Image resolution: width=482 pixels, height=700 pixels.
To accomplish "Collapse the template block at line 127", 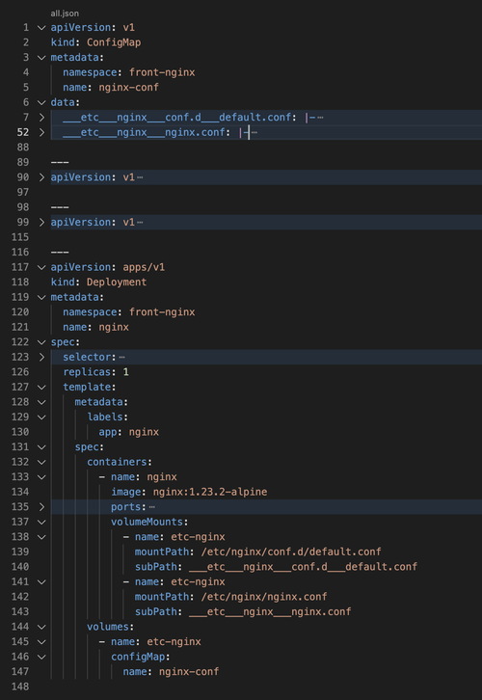I will pos(41,387).
